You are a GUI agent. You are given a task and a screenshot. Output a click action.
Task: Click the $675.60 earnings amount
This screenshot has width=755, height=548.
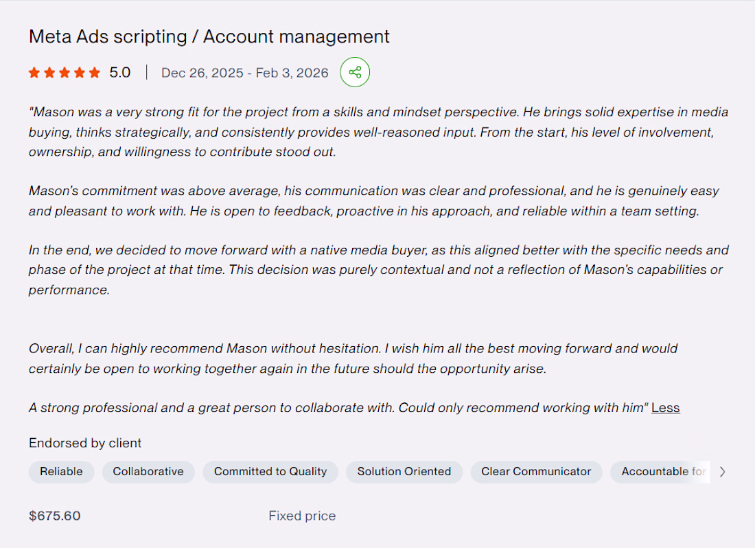pos(54,516)
